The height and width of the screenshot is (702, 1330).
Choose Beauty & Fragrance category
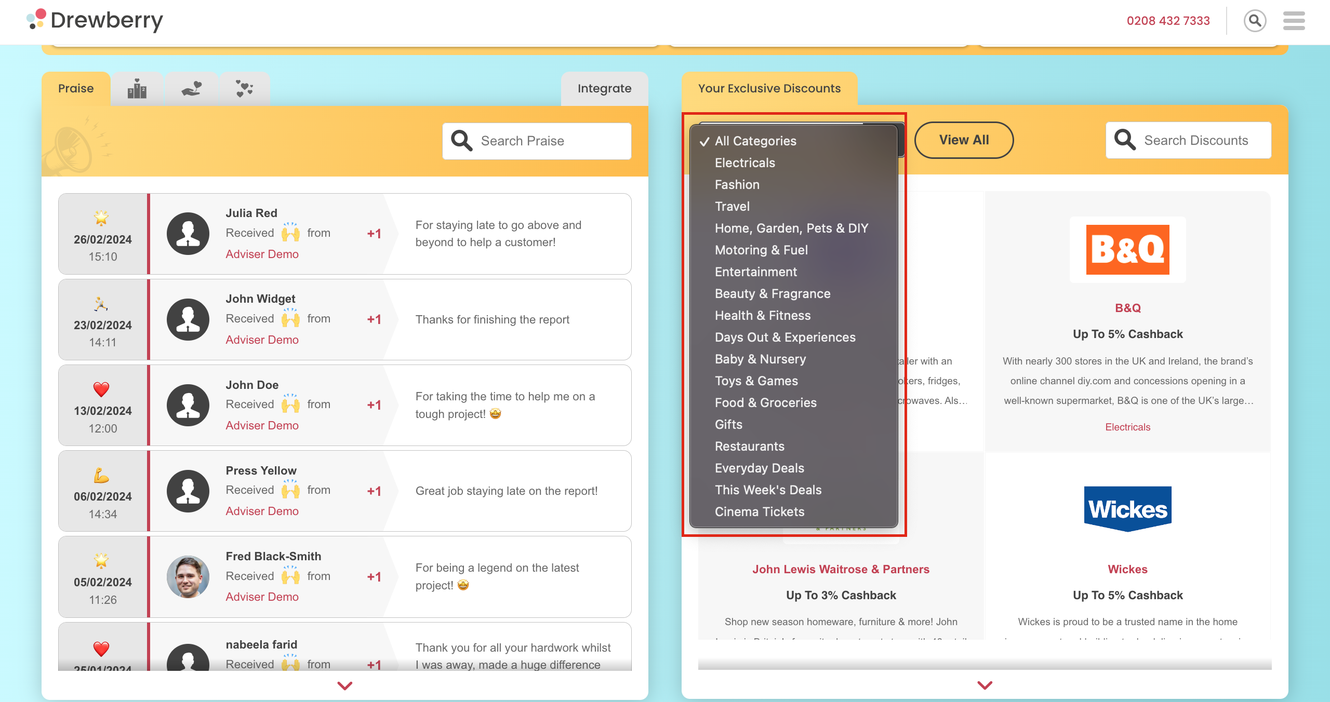794,294
